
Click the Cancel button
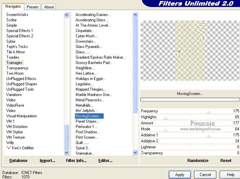pos(205,175)
